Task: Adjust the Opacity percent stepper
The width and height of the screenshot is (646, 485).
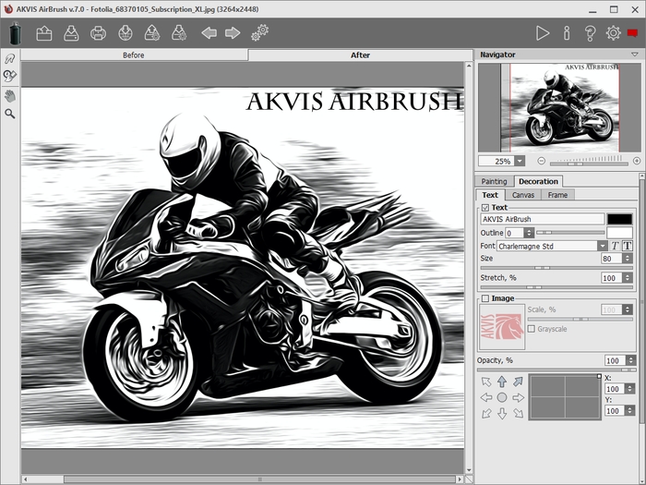Action: [x=630, y=360]
